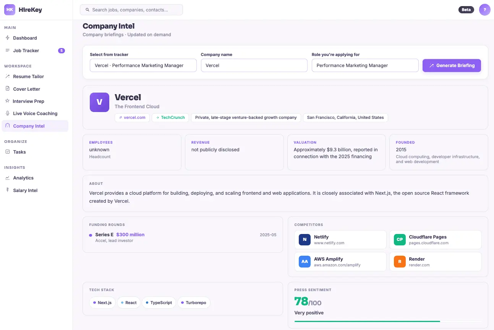Open the Render competitor card
The image size is (494, 330).
pos(436,261)
